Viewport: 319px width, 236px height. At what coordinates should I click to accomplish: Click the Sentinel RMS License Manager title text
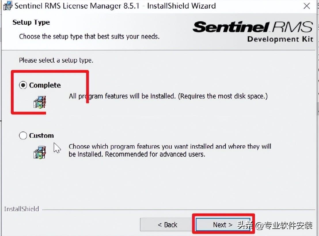[x=115, y=6]
